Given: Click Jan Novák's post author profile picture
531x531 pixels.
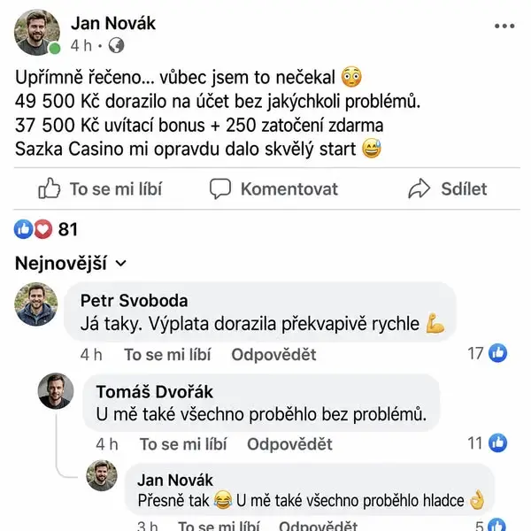Looking at the screenshot, I should (x=37, y=32).
